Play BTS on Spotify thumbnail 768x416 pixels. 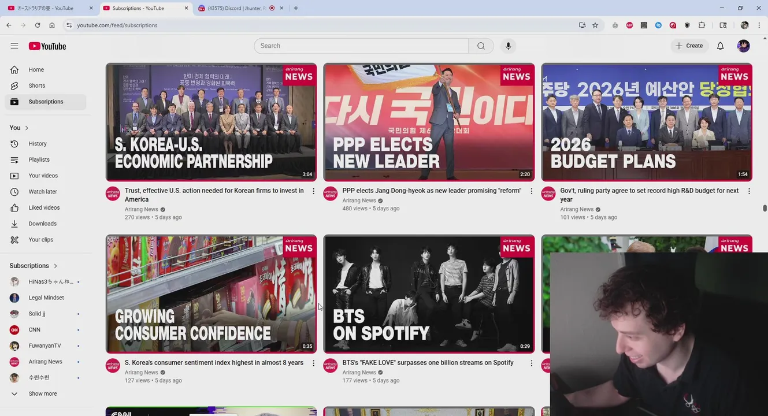429,294
